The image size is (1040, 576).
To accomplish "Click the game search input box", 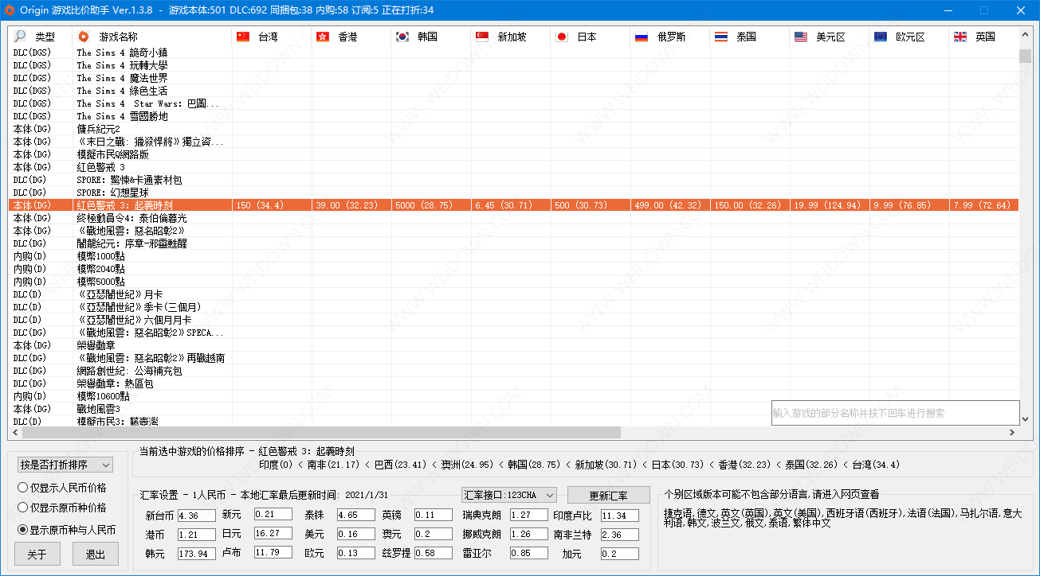I will coord(895,413).
